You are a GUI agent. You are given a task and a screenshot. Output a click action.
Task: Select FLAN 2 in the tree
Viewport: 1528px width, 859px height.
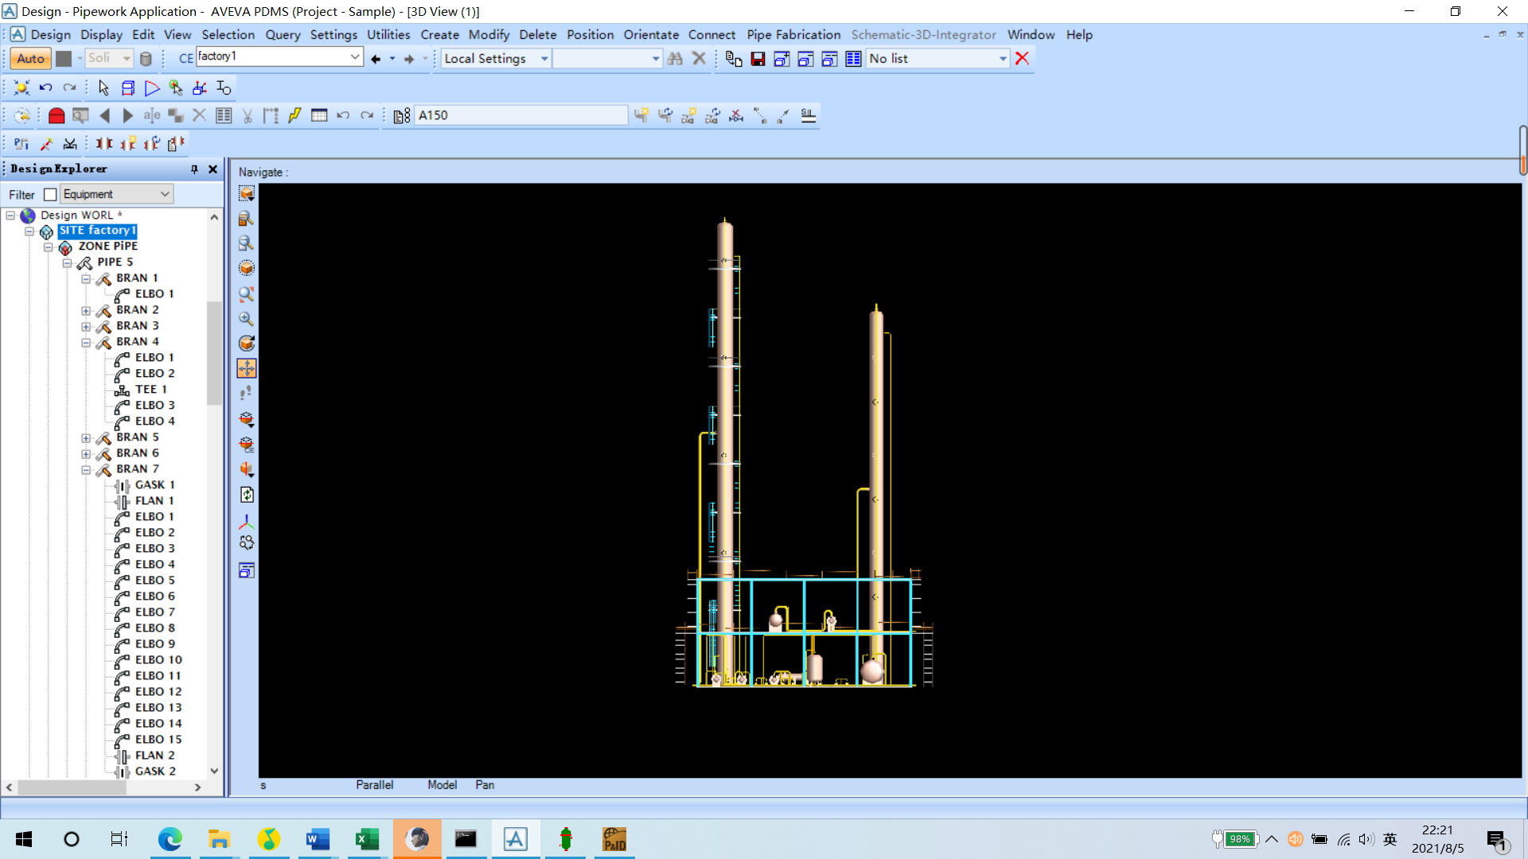tap(154, 756)
